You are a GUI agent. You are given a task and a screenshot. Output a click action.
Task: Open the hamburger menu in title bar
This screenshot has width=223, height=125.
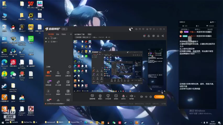pos(154,29)
